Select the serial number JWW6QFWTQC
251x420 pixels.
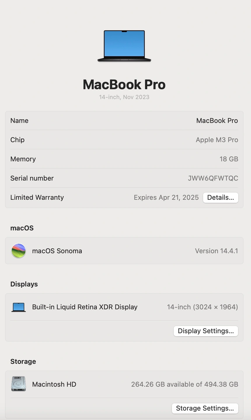[x=213, y=178]
